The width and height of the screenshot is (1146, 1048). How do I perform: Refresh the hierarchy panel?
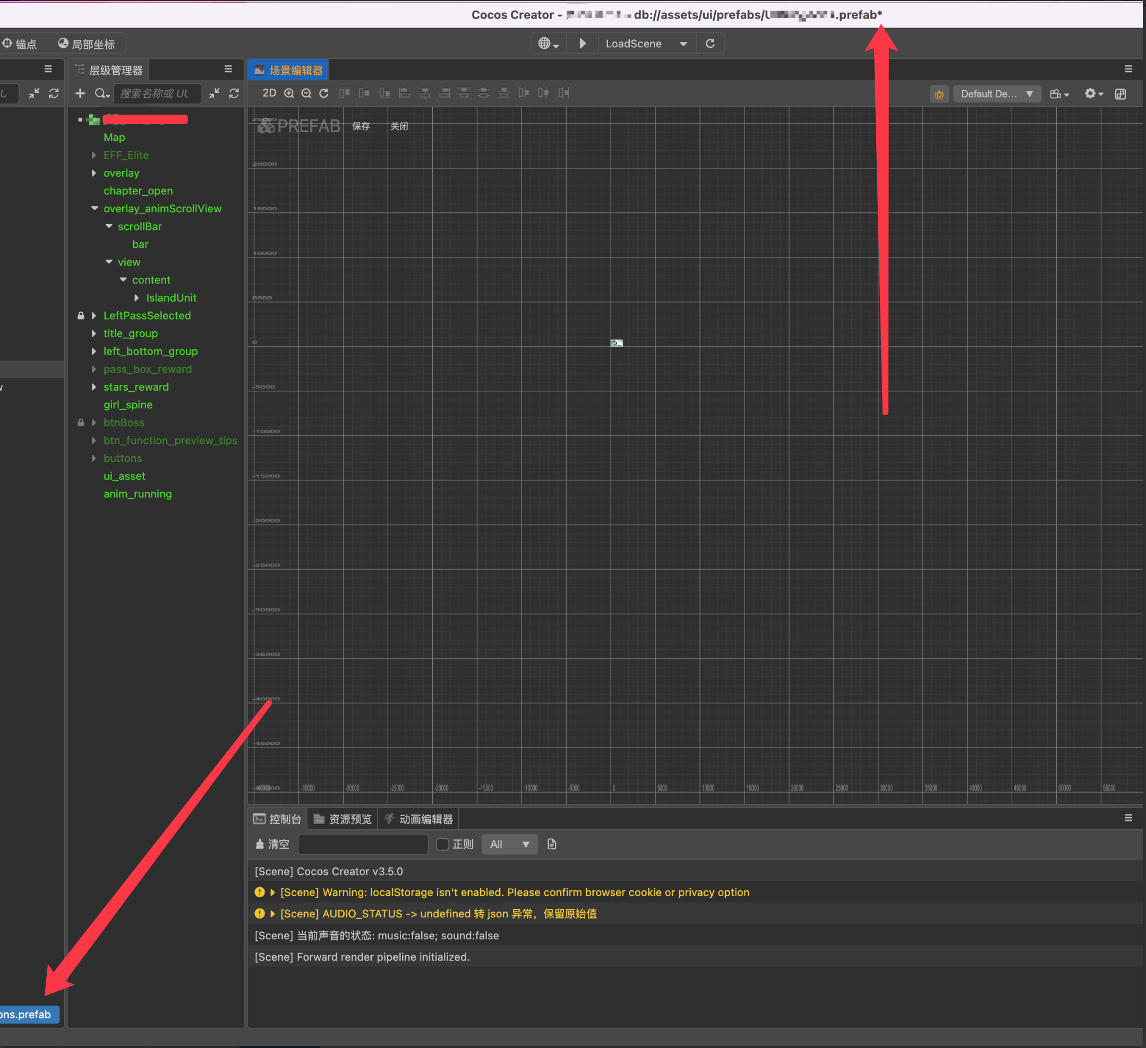pos(234,93)
